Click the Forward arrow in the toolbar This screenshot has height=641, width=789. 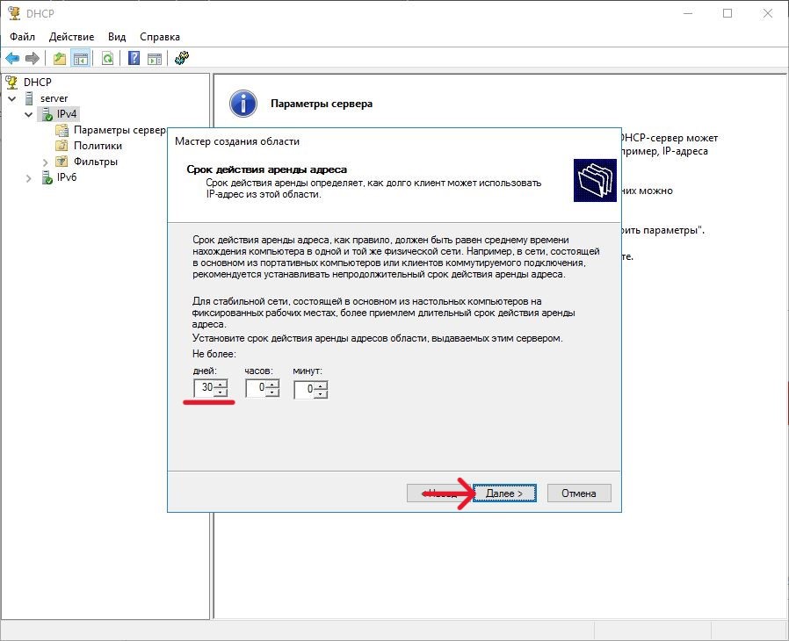(33, 58)
